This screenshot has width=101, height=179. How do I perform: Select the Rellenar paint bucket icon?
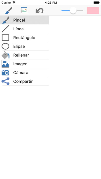[x=5, y=55]
